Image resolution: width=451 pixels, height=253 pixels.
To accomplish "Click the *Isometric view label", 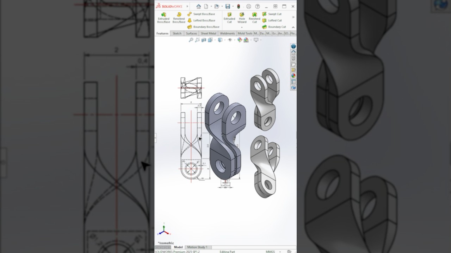I will (166, 243).
